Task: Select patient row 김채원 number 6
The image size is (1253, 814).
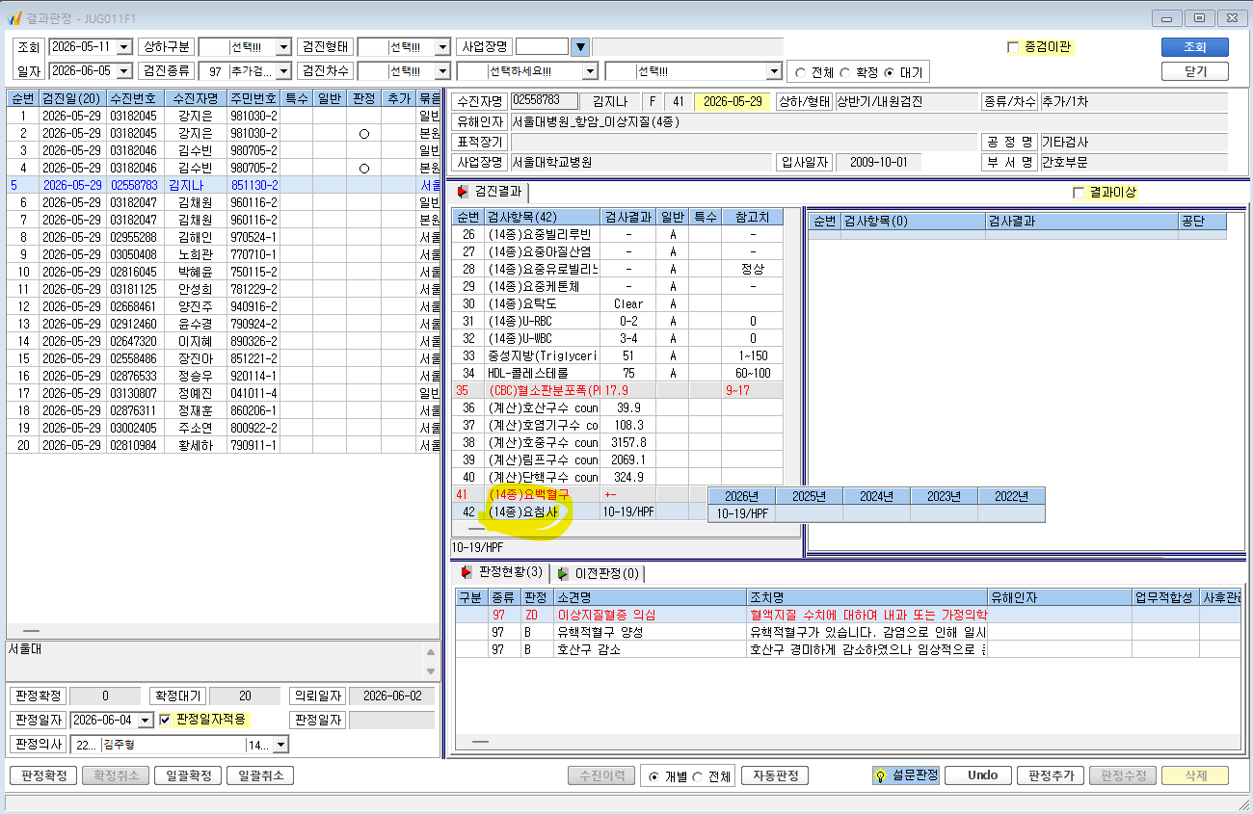Action: pyautogui.click(x=224, y=202)
